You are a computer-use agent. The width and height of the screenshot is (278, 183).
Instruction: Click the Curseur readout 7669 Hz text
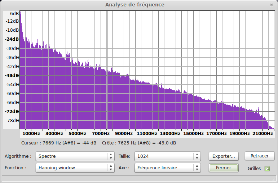[x=59, y=143]
